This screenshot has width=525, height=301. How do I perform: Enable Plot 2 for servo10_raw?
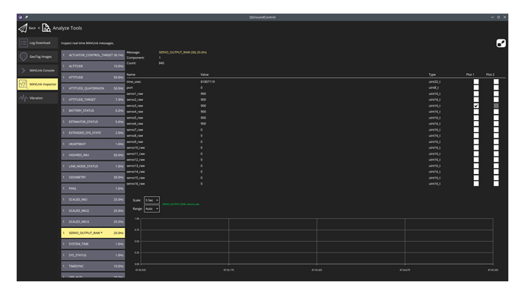[496, 147]
